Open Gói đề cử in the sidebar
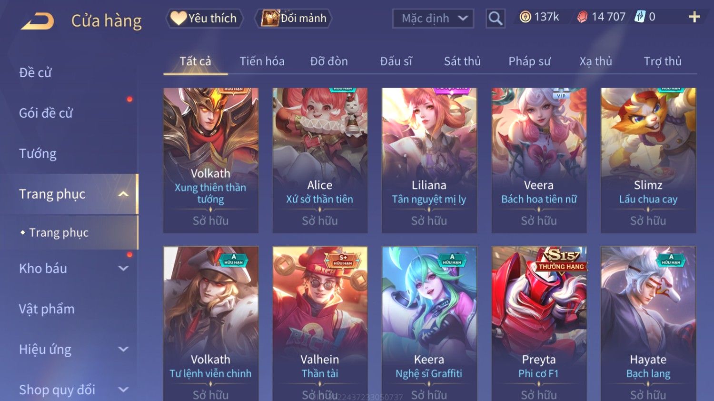Viewport: 714px width, 401px height. tap(46, 113)
